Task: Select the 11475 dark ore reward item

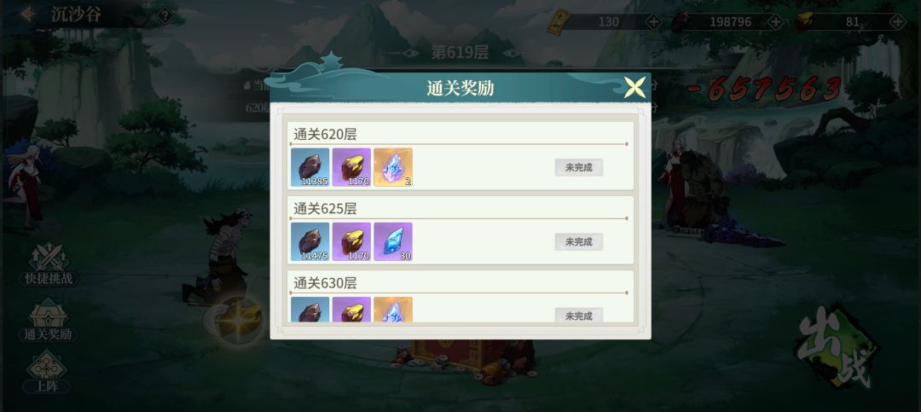Action: [310, 241]
